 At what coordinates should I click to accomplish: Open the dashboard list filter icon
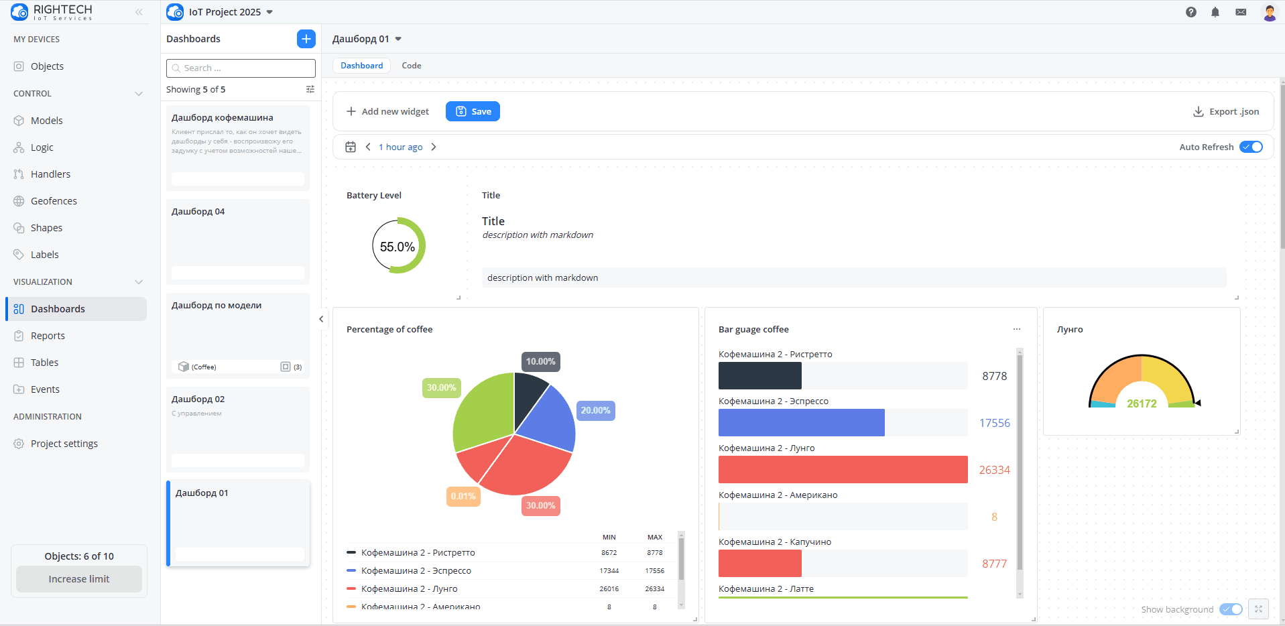[310, 88]
